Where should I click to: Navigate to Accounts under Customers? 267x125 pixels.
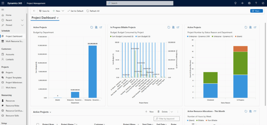coord(10,55)
